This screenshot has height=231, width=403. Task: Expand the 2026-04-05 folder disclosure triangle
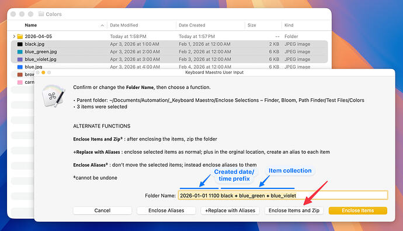[14, 36]
